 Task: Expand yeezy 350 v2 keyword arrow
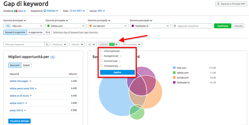(x=25, y=111)
